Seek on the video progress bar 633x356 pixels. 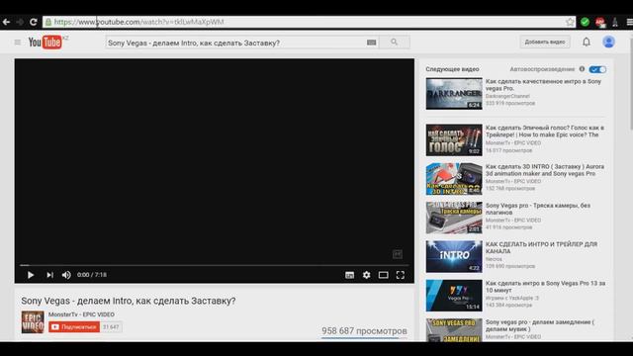point(215,265)
